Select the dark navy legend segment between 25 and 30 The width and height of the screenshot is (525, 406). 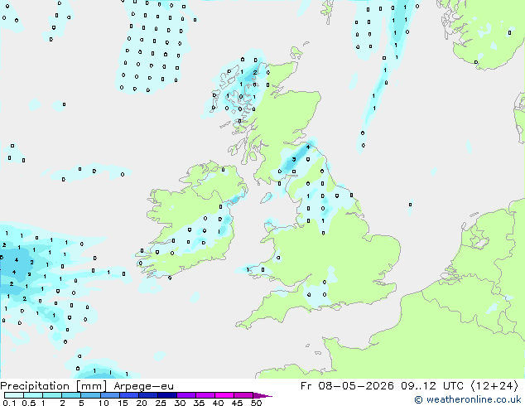167,395
